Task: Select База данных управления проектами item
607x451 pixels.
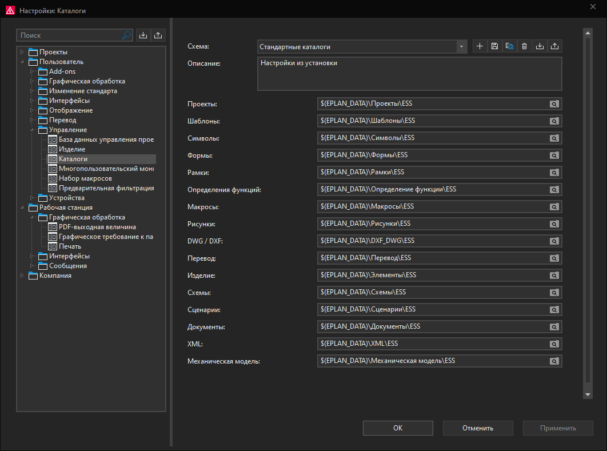Action: [101, 139]
